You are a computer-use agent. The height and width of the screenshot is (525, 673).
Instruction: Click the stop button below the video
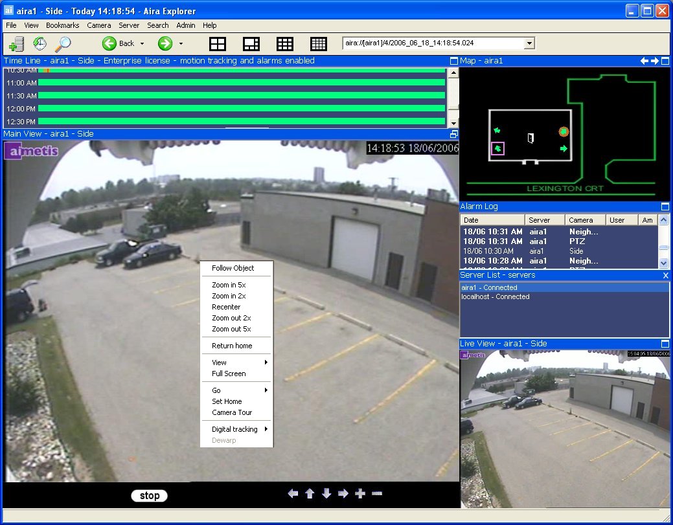(150, 495)
